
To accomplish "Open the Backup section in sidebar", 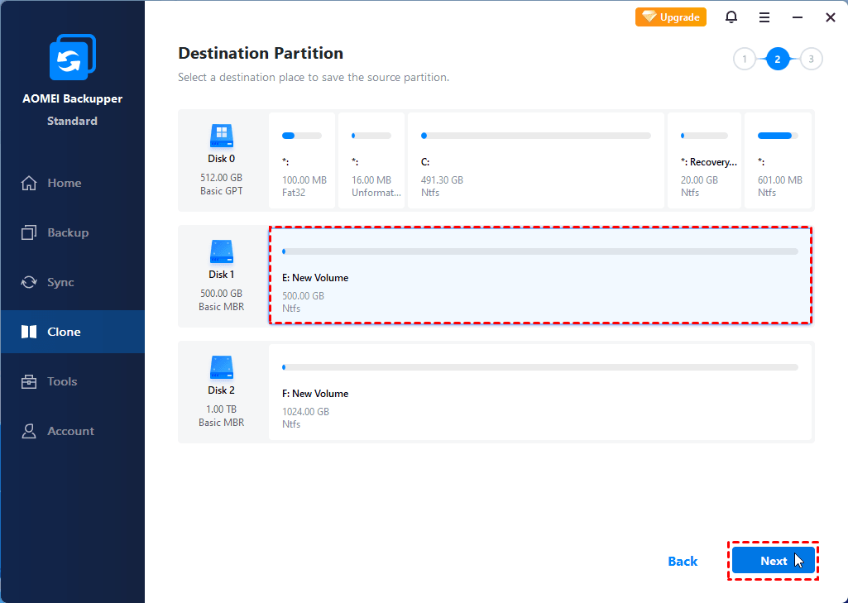I will tap(67, 232).
